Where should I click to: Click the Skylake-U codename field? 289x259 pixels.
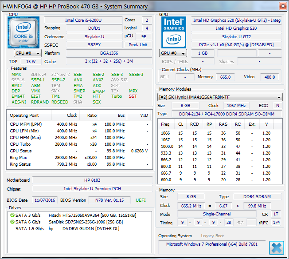coord(94,37)
